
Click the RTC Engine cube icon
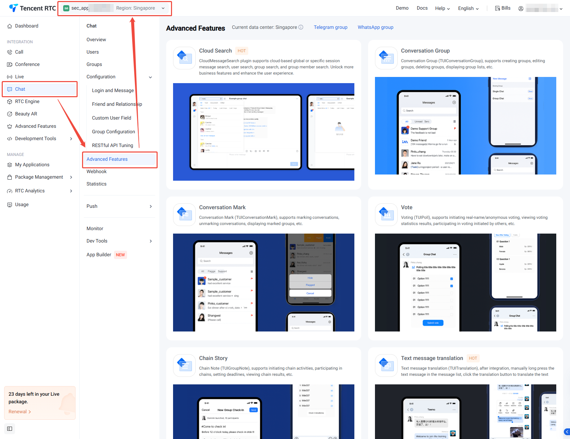[x=10, y=102]
